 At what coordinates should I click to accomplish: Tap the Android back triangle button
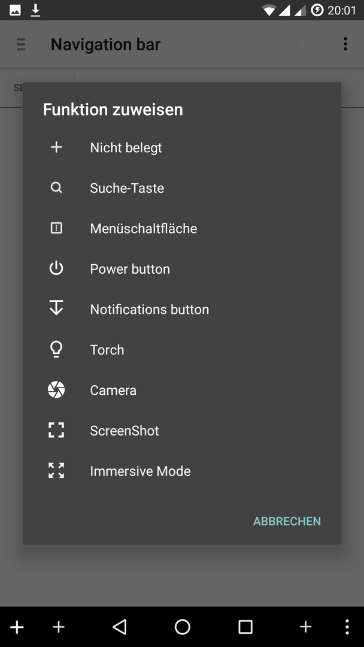pos(120,627)
